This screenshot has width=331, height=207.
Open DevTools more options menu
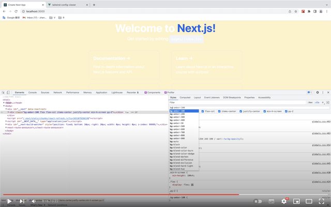point(323,93)
